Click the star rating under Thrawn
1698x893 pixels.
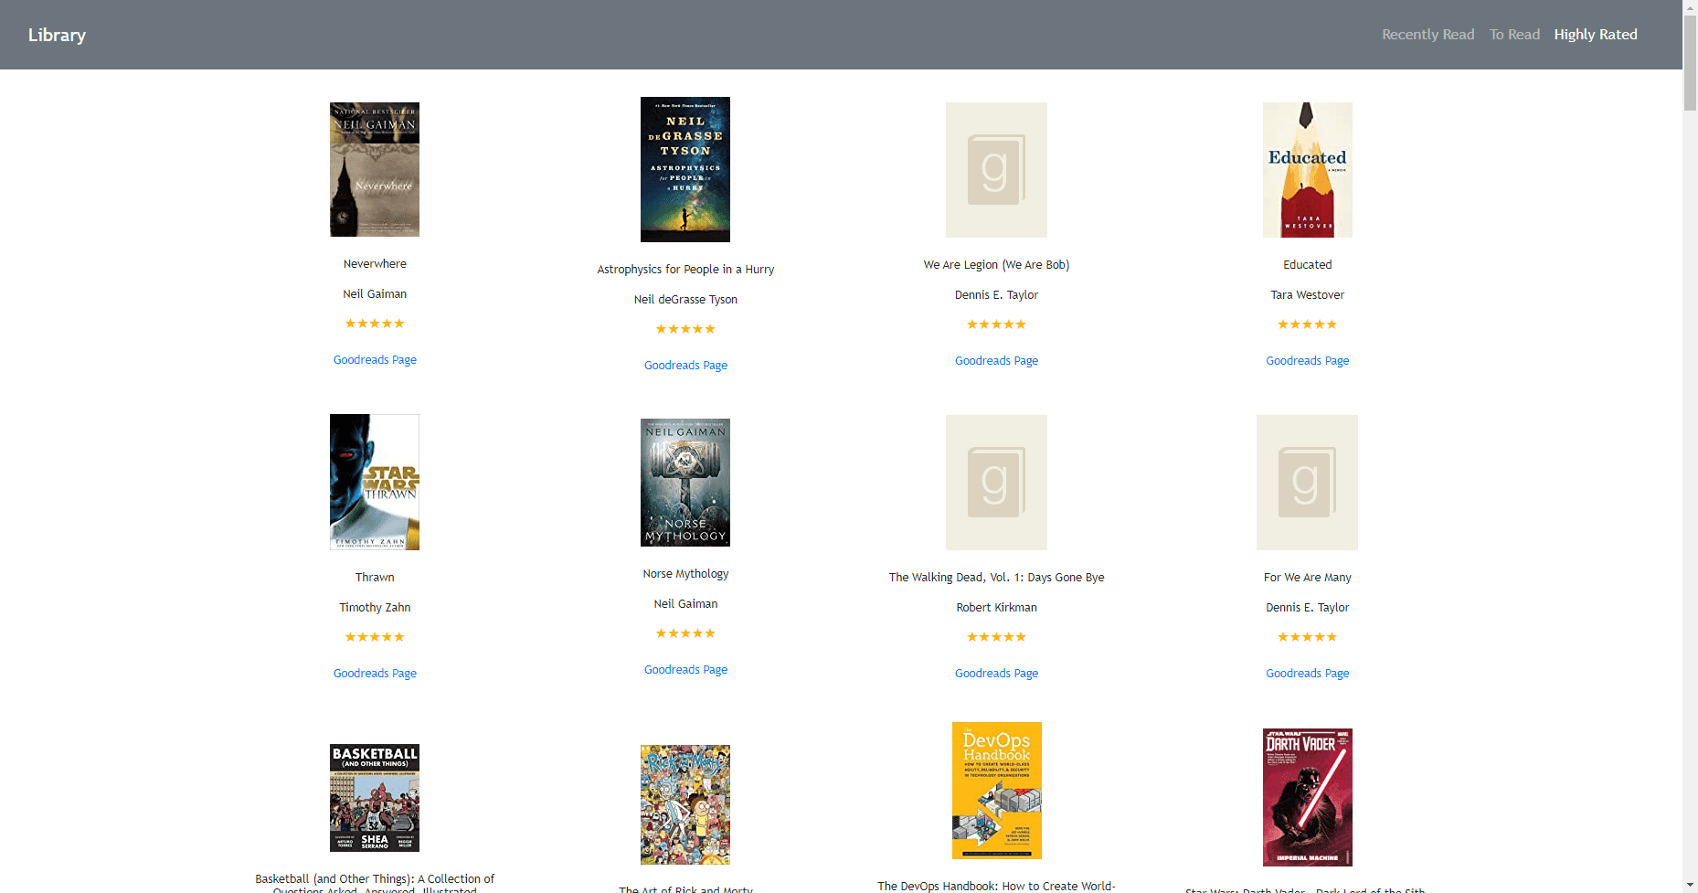[375, 637]
